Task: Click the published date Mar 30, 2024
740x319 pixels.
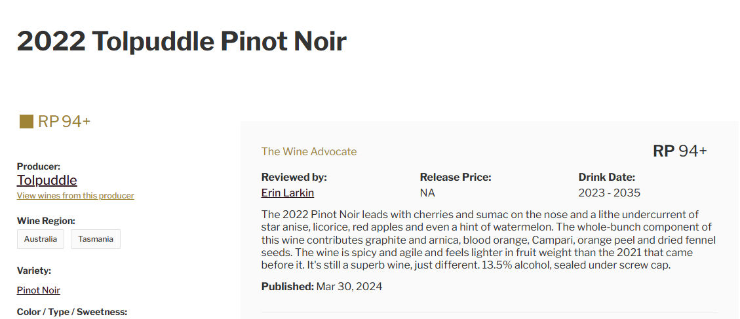Action: 349,286
